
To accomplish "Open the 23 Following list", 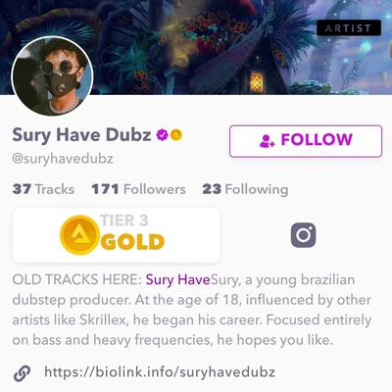I will [245, 189].
